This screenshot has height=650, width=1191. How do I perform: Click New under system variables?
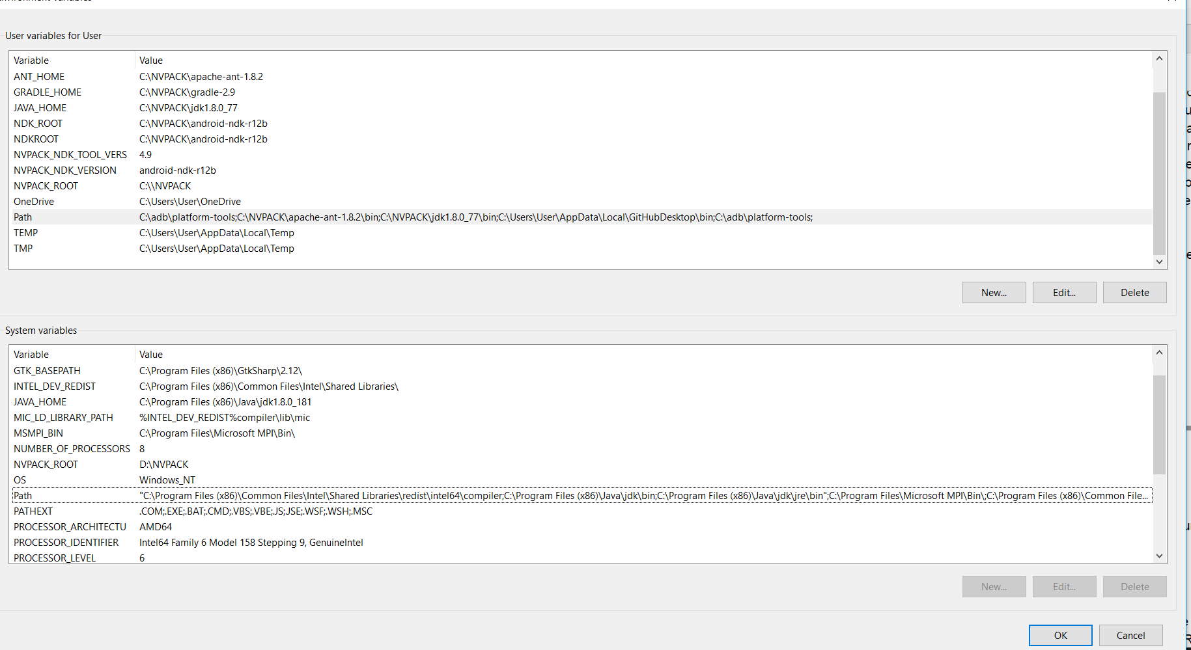(x=994, y=586)
